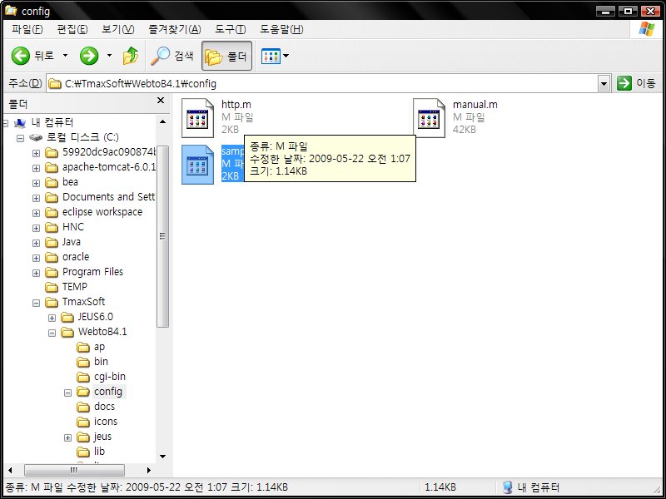Screen dimensions: 666x499
Task: Select the TEMP folder icon
Action: [52, 287]
